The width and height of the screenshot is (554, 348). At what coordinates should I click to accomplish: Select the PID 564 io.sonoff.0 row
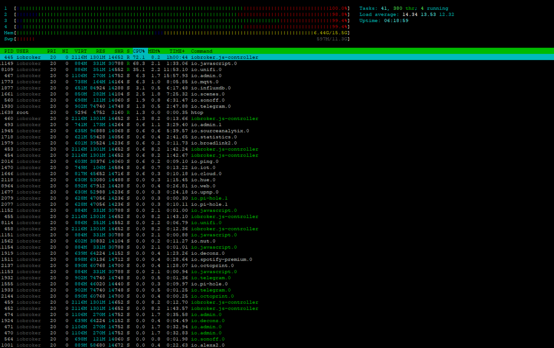tap(277, 339)
